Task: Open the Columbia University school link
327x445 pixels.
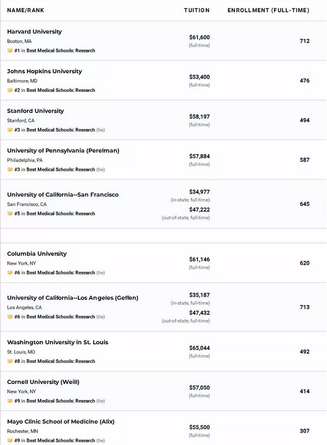Action: pyautogui.click(x=37, y=254)
